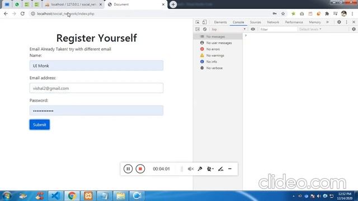Open a new browser tab
The height and width of the screenshot is (201, 358).
[x=173, y=4]
